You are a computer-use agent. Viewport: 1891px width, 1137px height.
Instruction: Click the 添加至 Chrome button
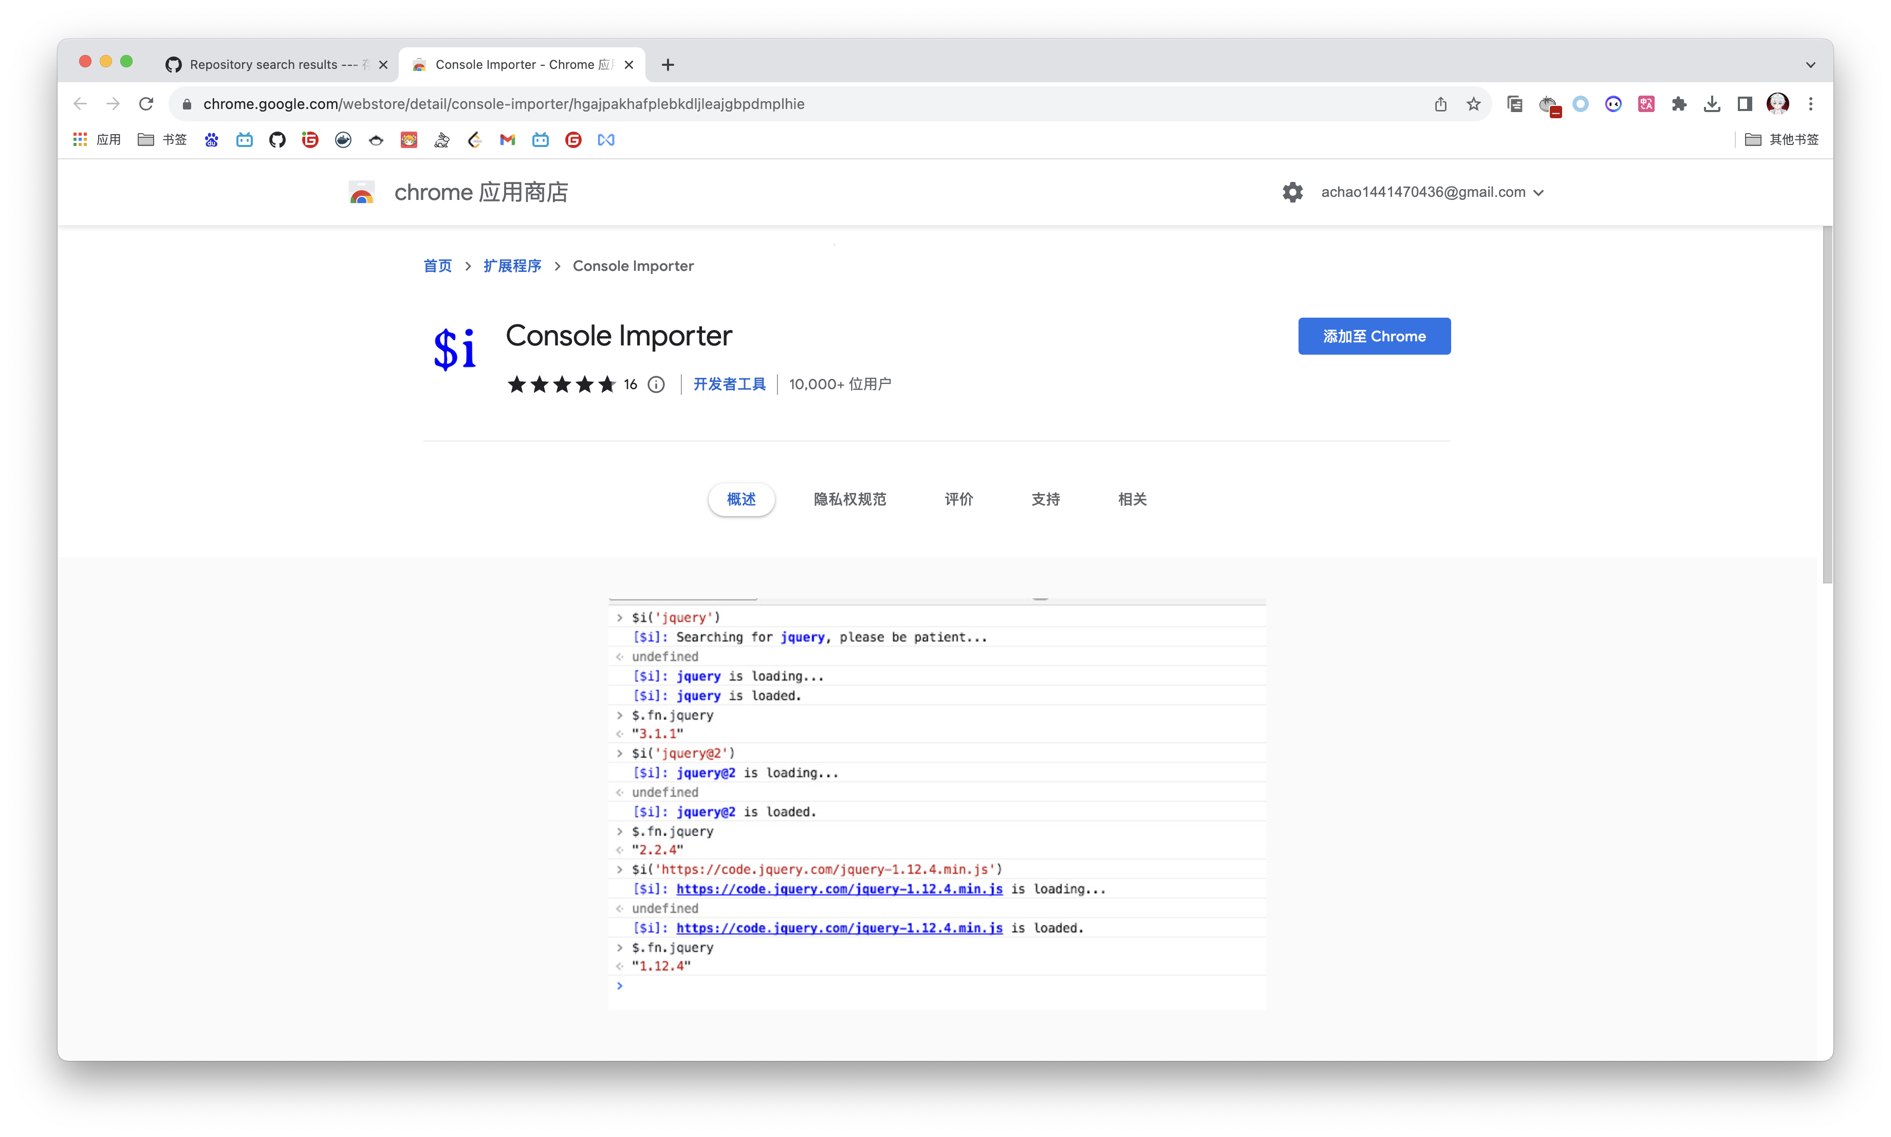pyautogui.click(x=1374, y=336)
